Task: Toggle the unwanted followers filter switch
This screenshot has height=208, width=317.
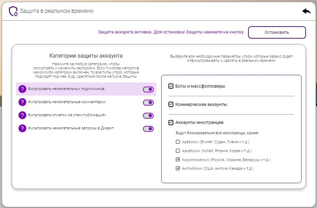Action: click(148, 89)
